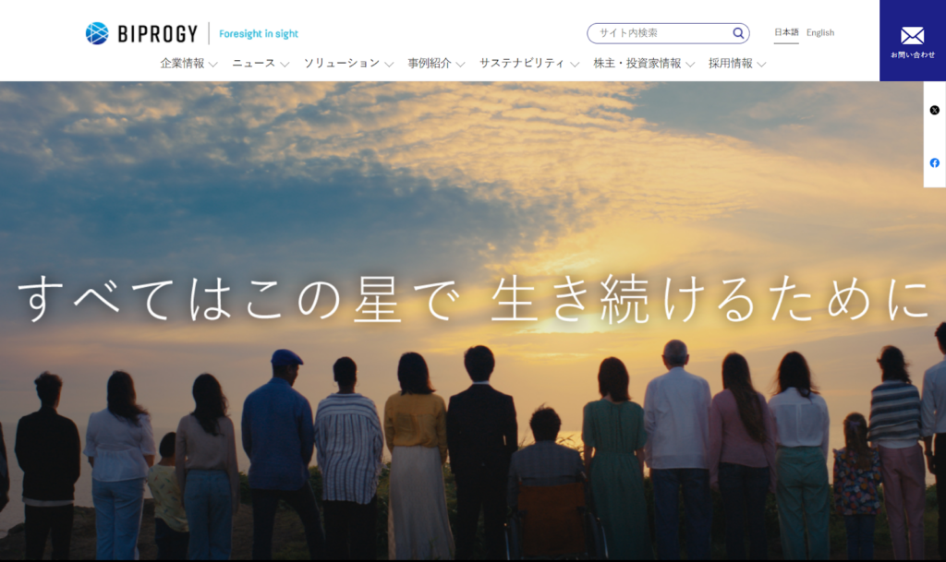Screen dimensions: 946x562
Task: Expand the 事例紹介 chevron
Action: (460, 65)
